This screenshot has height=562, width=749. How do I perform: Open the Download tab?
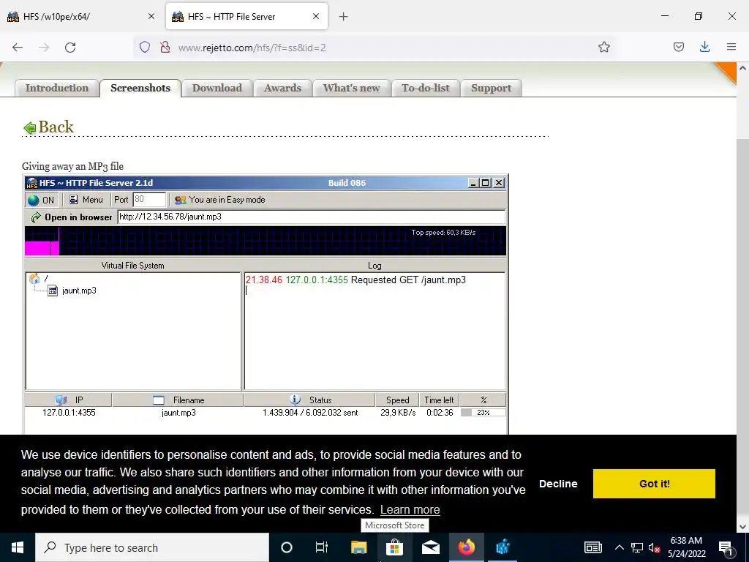pos(217,88)
